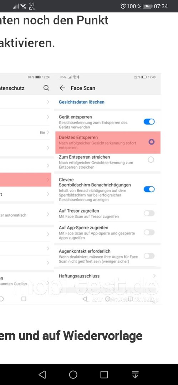Tap the back arrow next to Face Scan
This screenshot has width=178, height=385.
coord(62,88)
